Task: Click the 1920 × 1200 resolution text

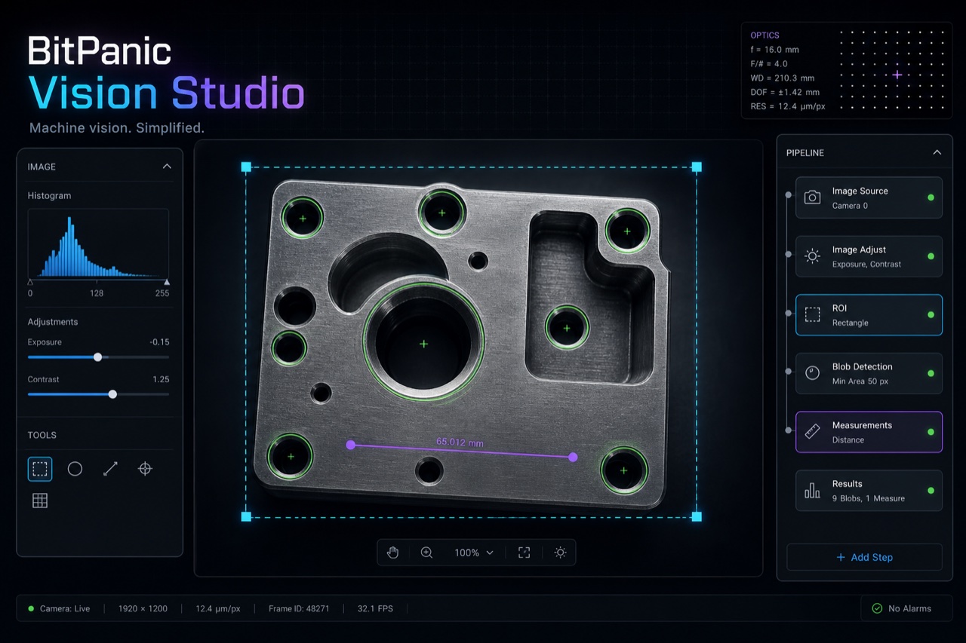Action: point(143,608)
